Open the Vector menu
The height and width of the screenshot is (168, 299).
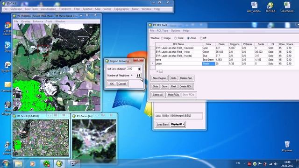(107, 9)
